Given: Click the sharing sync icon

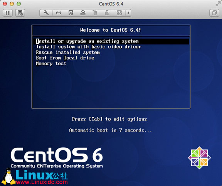Looking at the screenshot, I should (119, 13).
